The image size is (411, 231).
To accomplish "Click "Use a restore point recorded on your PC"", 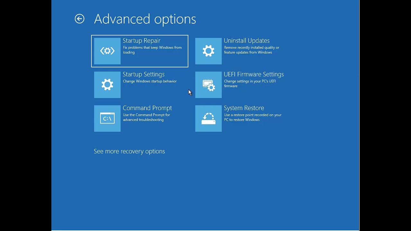I will (253, 117).
